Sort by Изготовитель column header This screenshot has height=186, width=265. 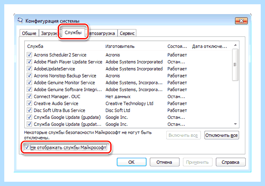120,46
